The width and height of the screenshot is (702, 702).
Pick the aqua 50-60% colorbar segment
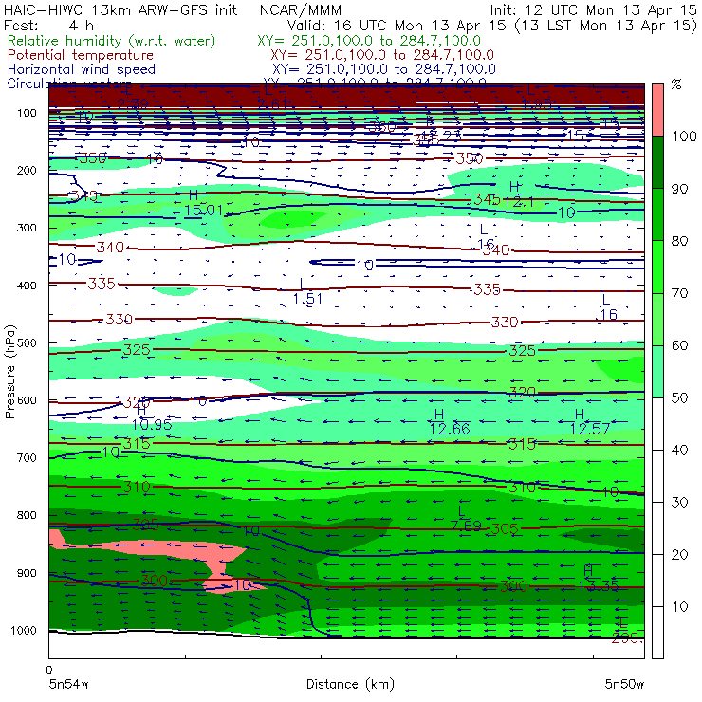point(657,372)
